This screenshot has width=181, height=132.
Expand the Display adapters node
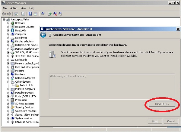tap(8, 41)
